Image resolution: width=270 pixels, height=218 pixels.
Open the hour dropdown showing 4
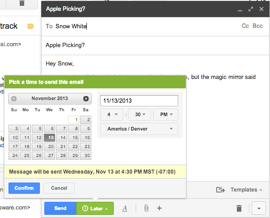(x=111, y=114)
